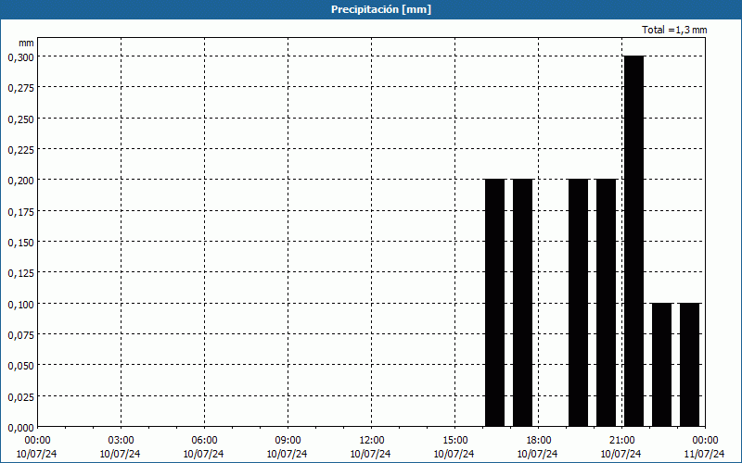Select the 0,275 y-axis value
Viewport: 742px width, 463px height.
[x=20, y=88]
